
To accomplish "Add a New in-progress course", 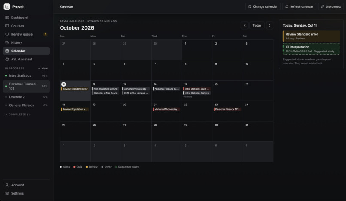I will 43,68.
